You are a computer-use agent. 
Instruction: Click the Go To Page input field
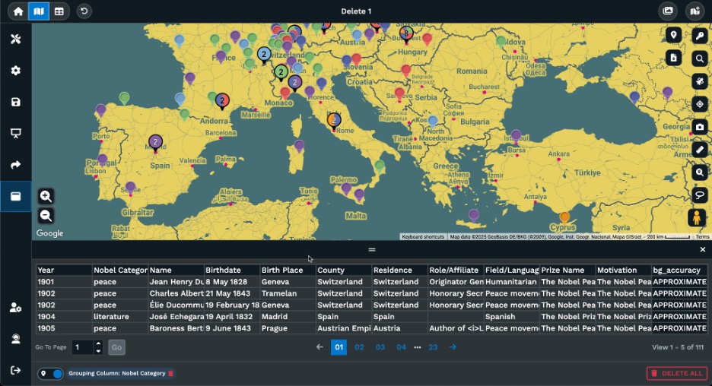(82, 347)
